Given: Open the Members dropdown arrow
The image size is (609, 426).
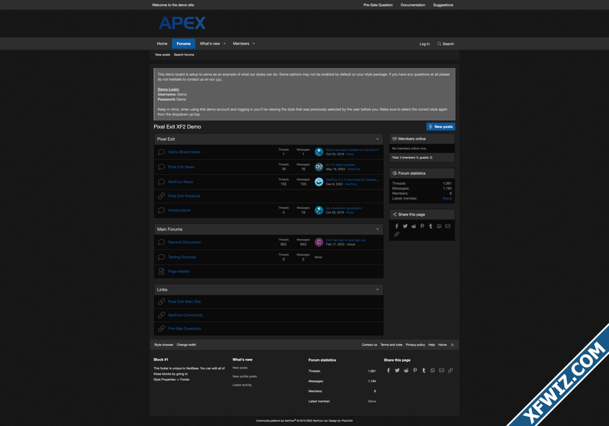Looking at the screenshot, I should pos(254,44).
